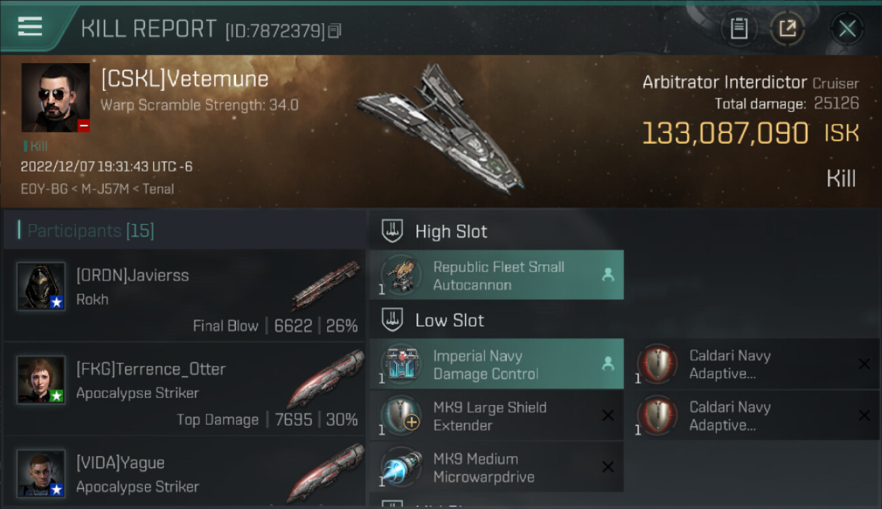The width and height of the screenshot is (882, 509).
Task: Select the first Caldari Navy Adaptive module
Action: 657,364
